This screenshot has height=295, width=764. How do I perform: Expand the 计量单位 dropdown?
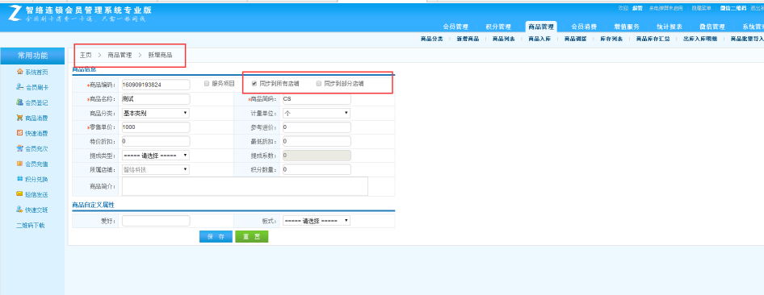coord(317,113)
